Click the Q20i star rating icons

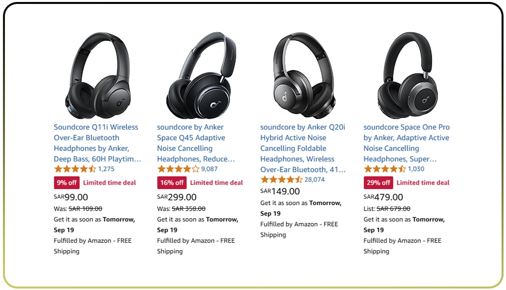coord(281,180)
